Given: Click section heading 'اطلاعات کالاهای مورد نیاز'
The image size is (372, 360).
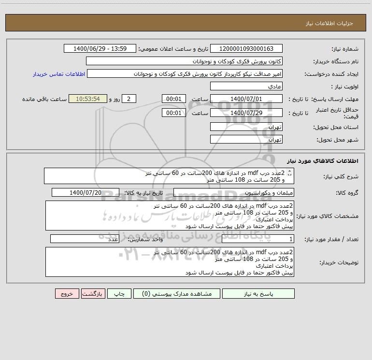Looking at the screenshot, I should 323,161.
